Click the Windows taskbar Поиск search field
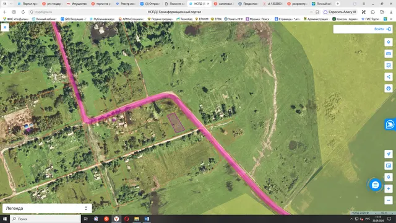 click(x=45, y=219)
